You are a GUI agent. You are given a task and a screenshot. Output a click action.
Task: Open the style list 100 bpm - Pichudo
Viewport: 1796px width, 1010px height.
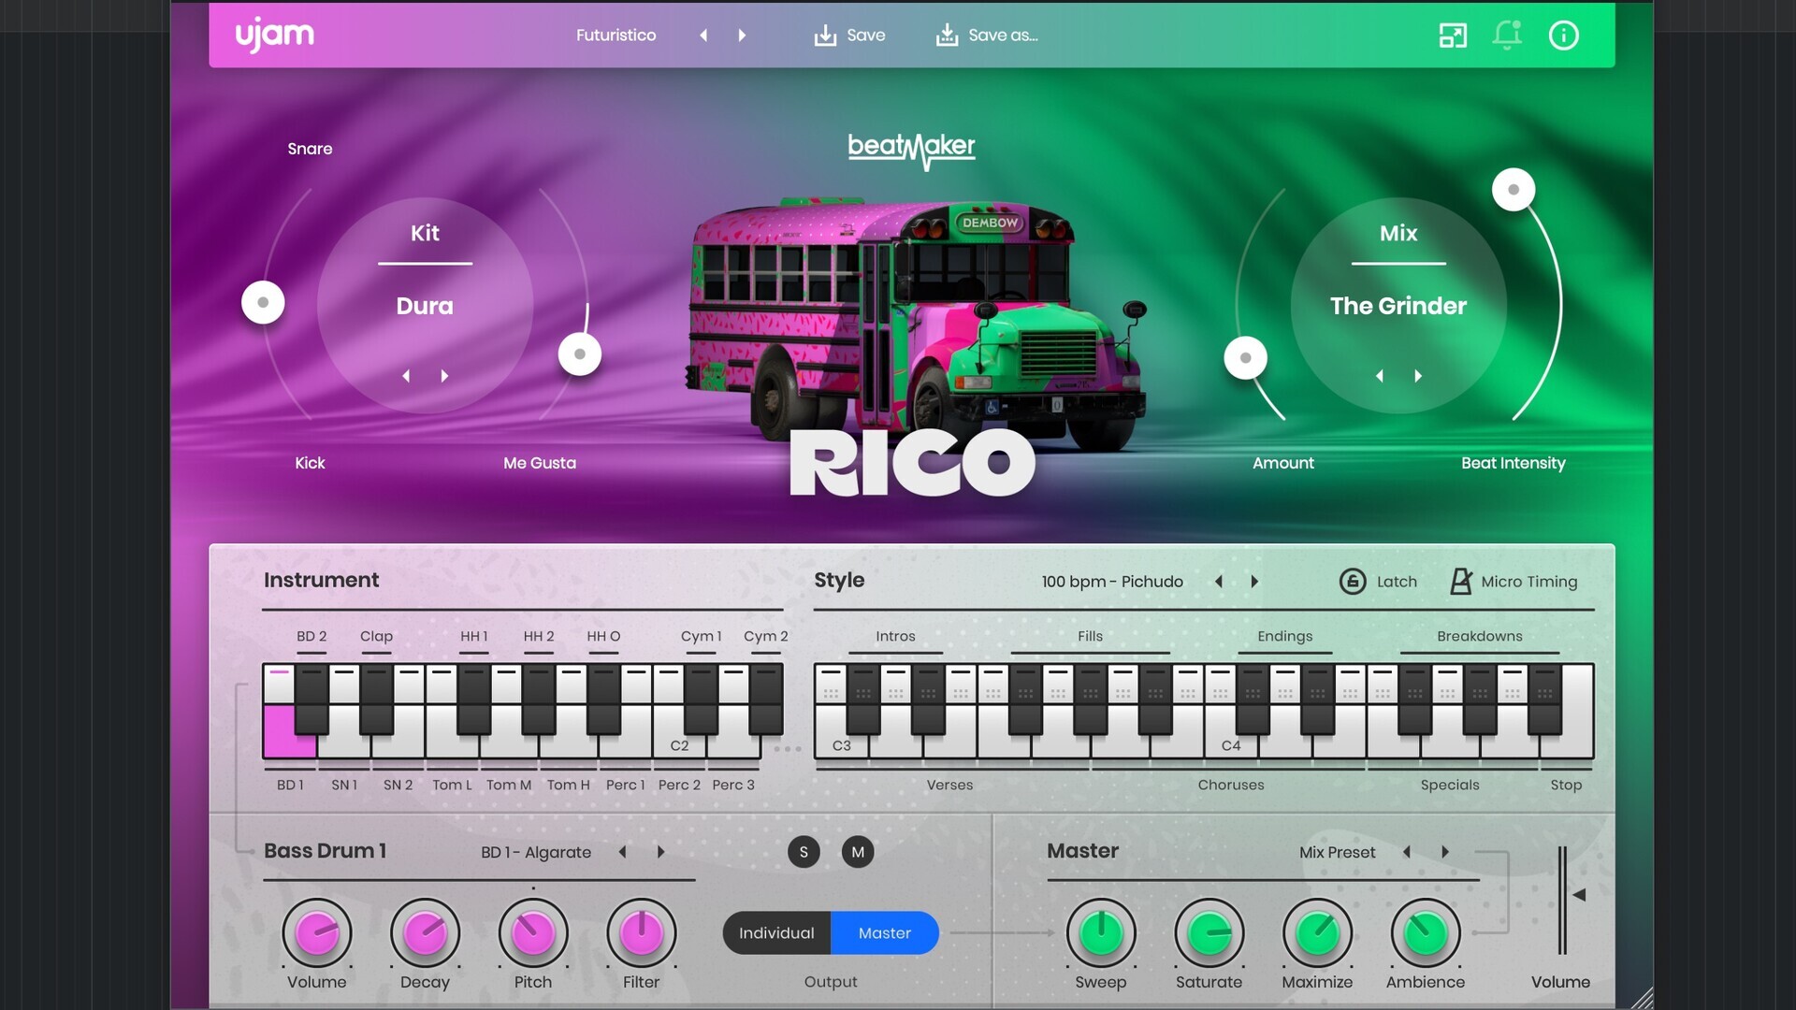(1112, 582)
